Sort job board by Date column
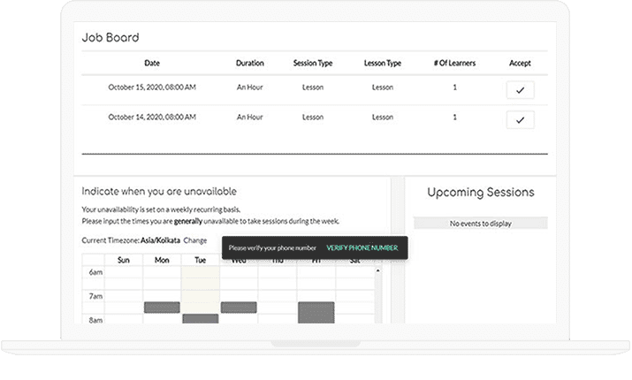Viewport: 632px width, 380px height. click(152, 64)
